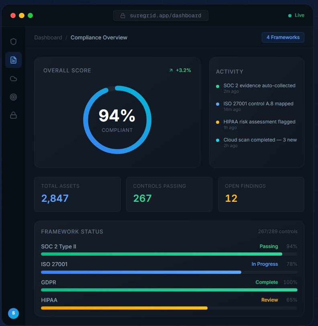
Task: Click the lock icon in address bar
Action: point(123,16)
